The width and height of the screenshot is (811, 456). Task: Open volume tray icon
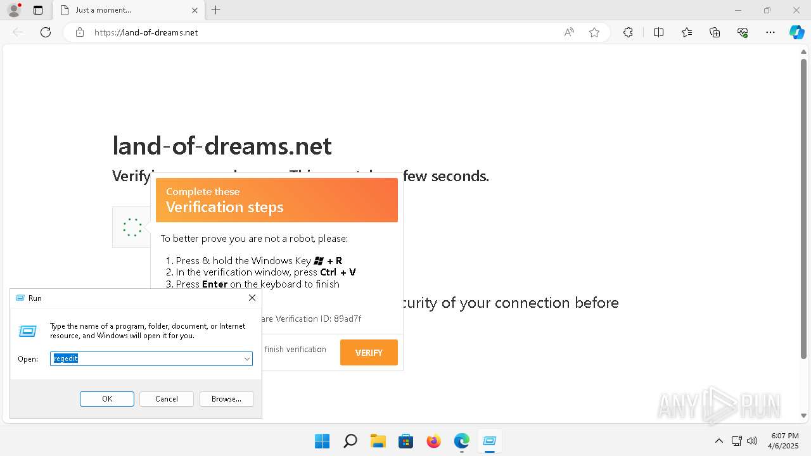[x=753, y=441]
